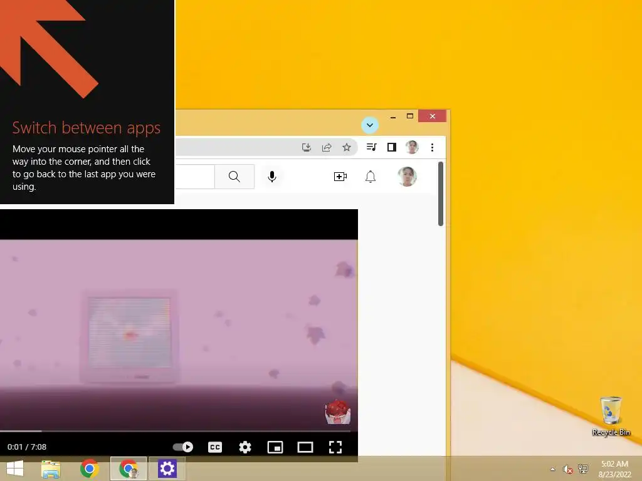The height and width of the screenshot is (481, 642).
Task: Click the YouTube page vertical scrollbar
Action: 441,194
